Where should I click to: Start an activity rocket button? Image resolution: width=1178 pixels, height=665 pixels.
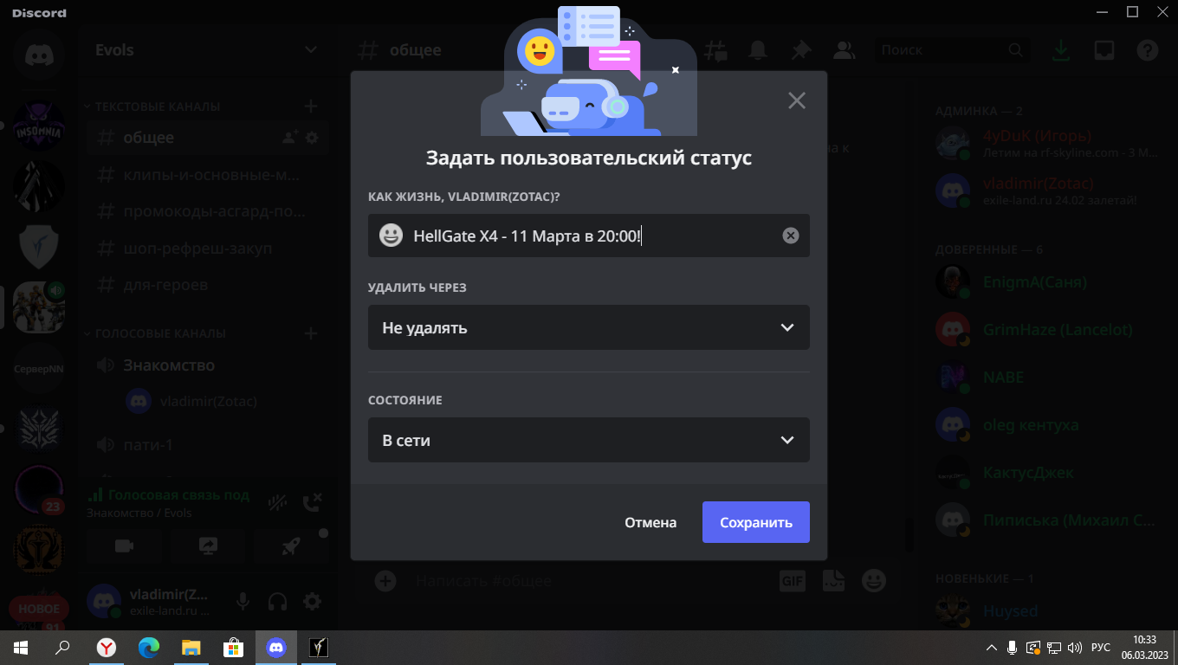click(x=292, y=546)
